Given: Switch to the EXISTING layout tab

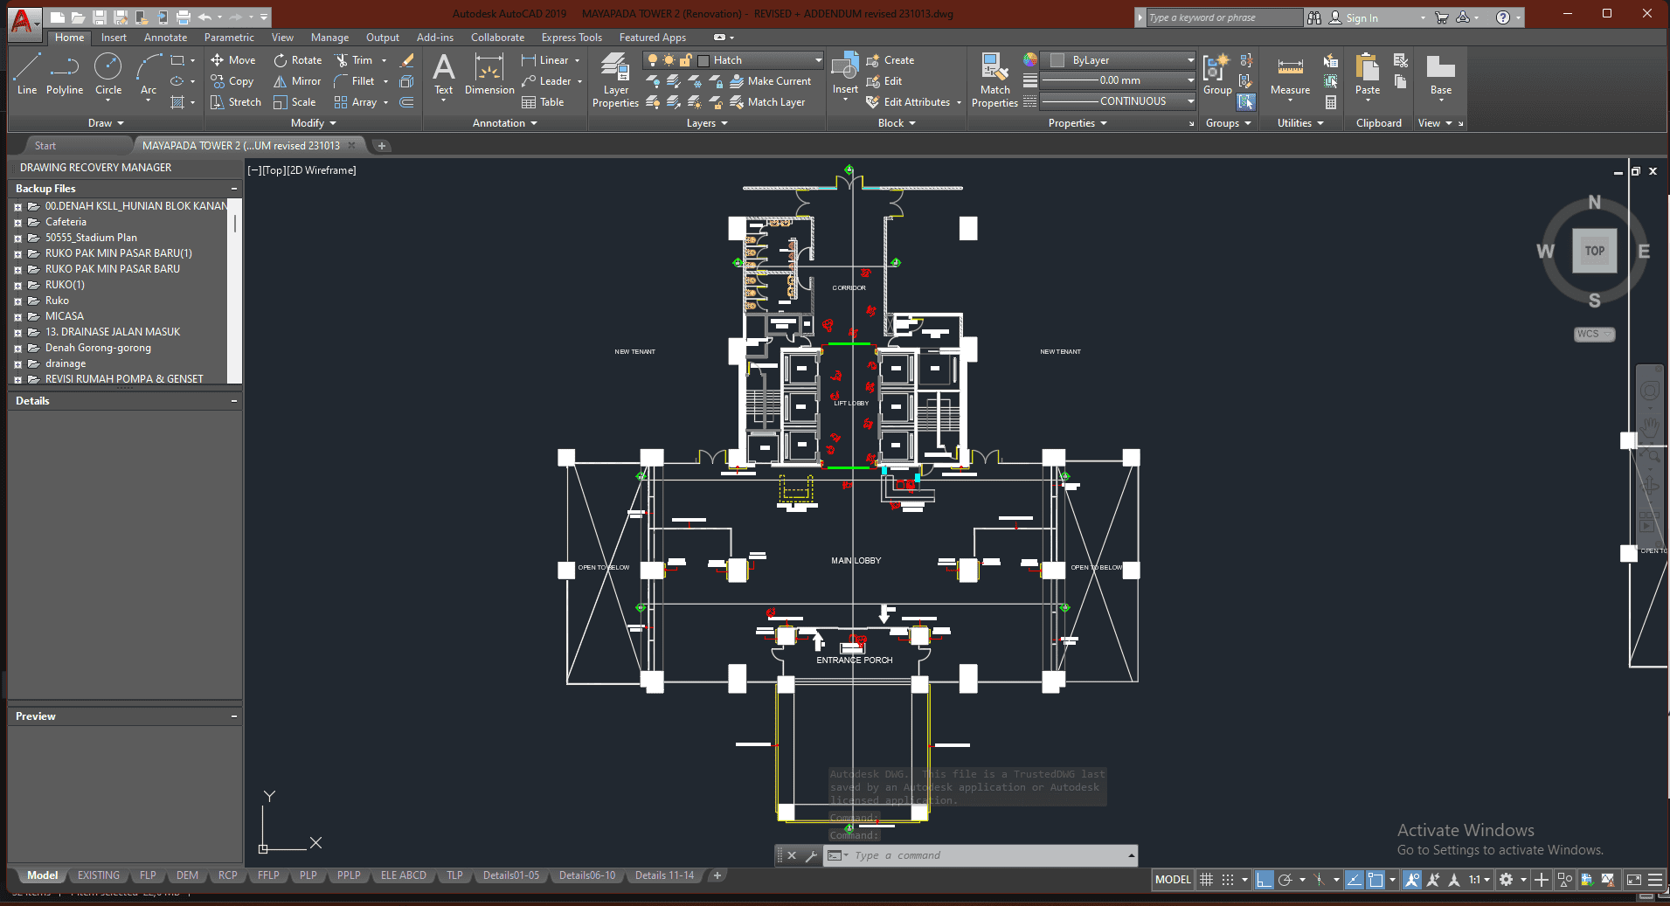Looking at the screenshot, I should point(98,875).
